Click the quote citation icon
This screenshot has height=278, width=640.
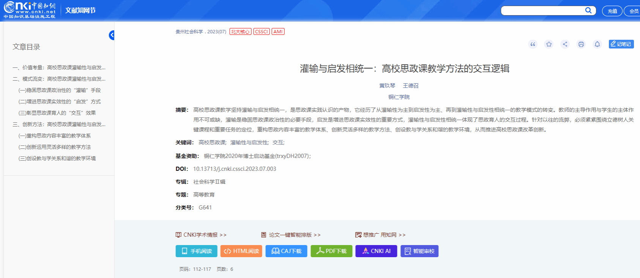tap(533, 44)
